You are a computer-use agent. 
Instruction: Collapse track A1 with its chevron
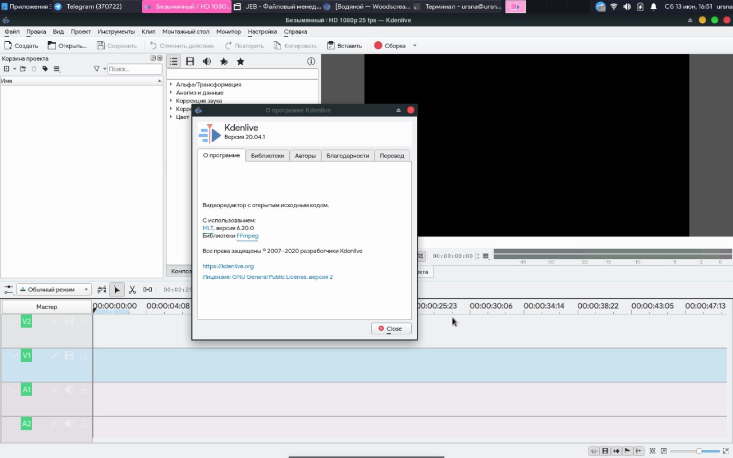13,389
